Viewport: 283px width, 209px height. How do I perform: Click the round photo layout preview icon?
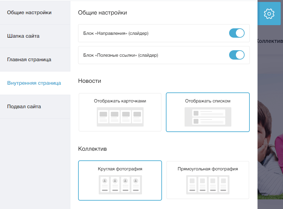point(120,185)
